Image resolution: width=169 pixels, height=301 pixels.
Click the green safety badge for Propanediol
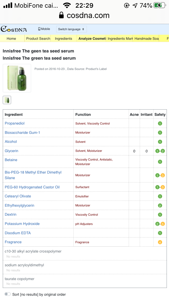click(x=160, y=123)
